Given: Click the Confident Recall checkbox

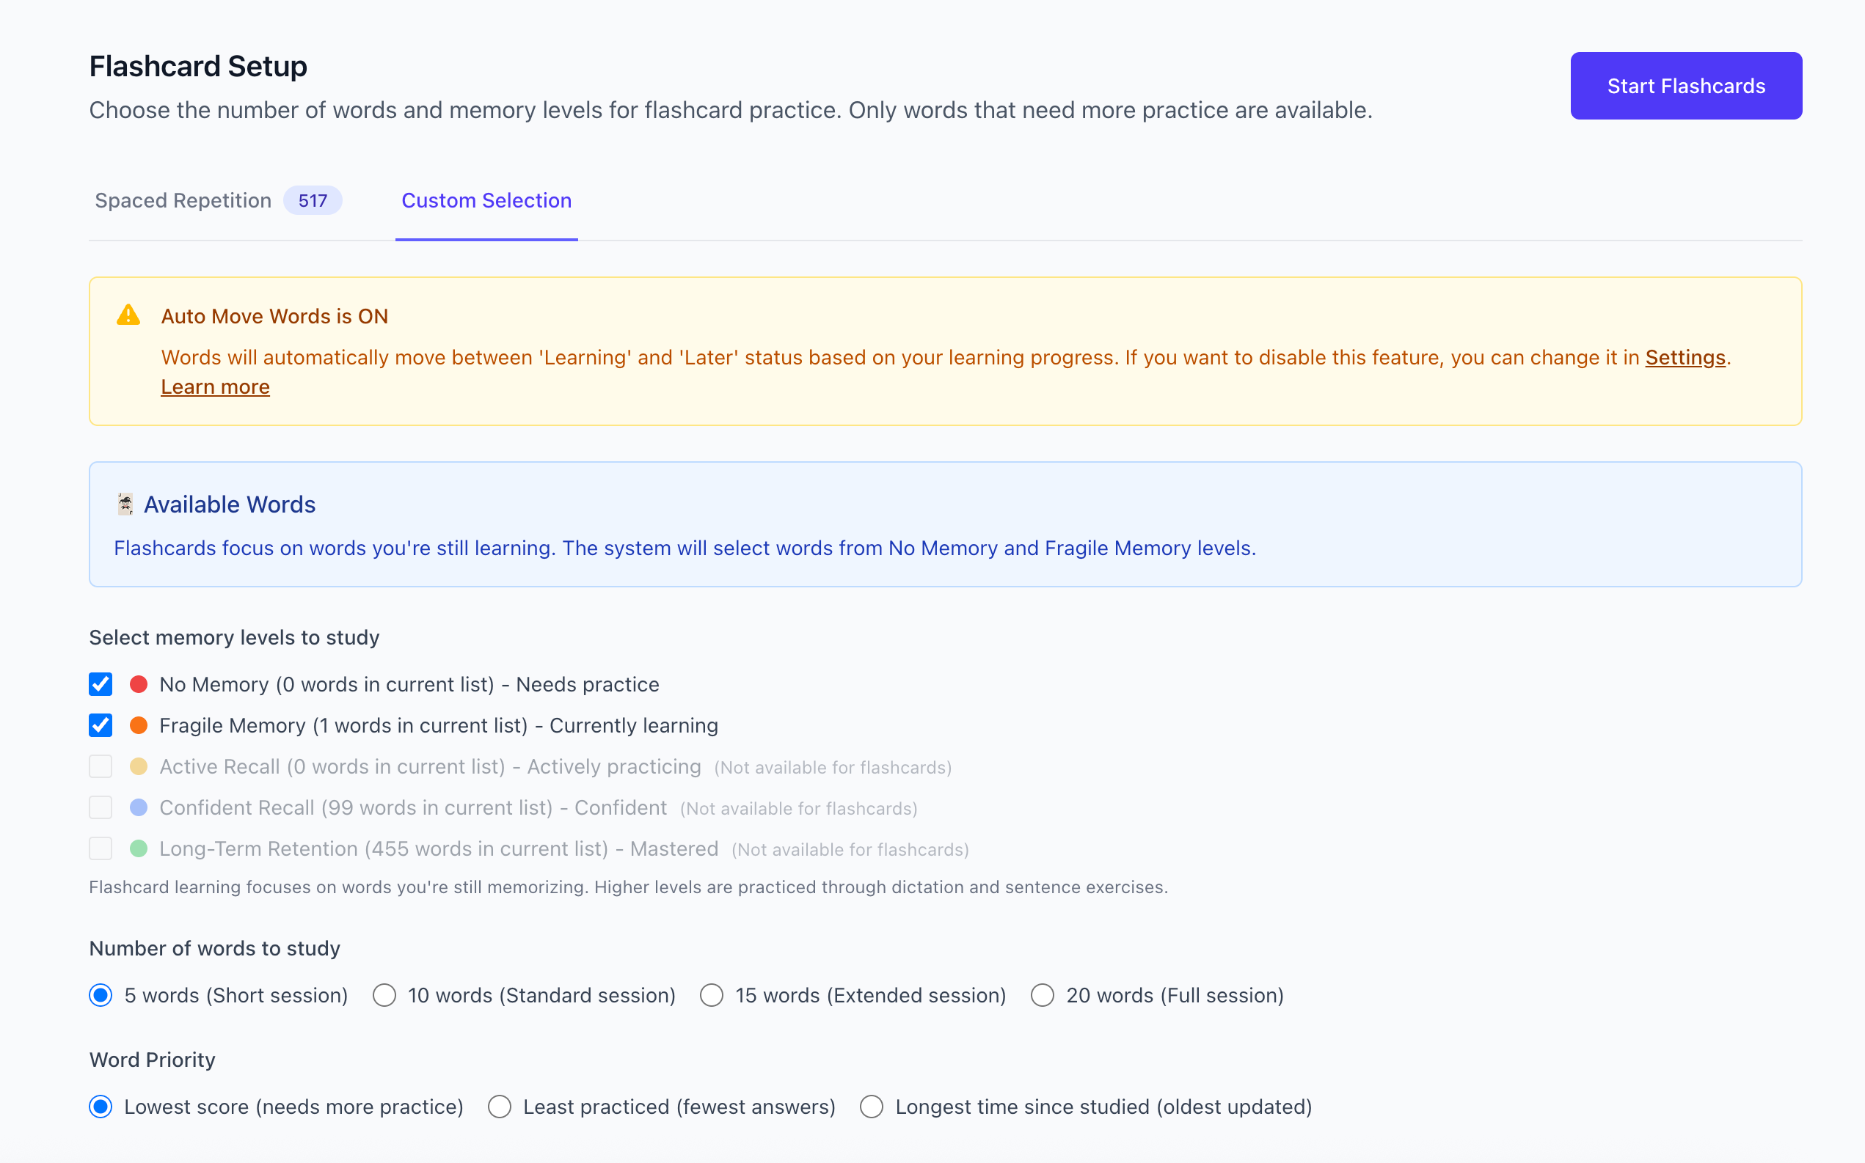Looking at the screenshot, I should 101,807.
